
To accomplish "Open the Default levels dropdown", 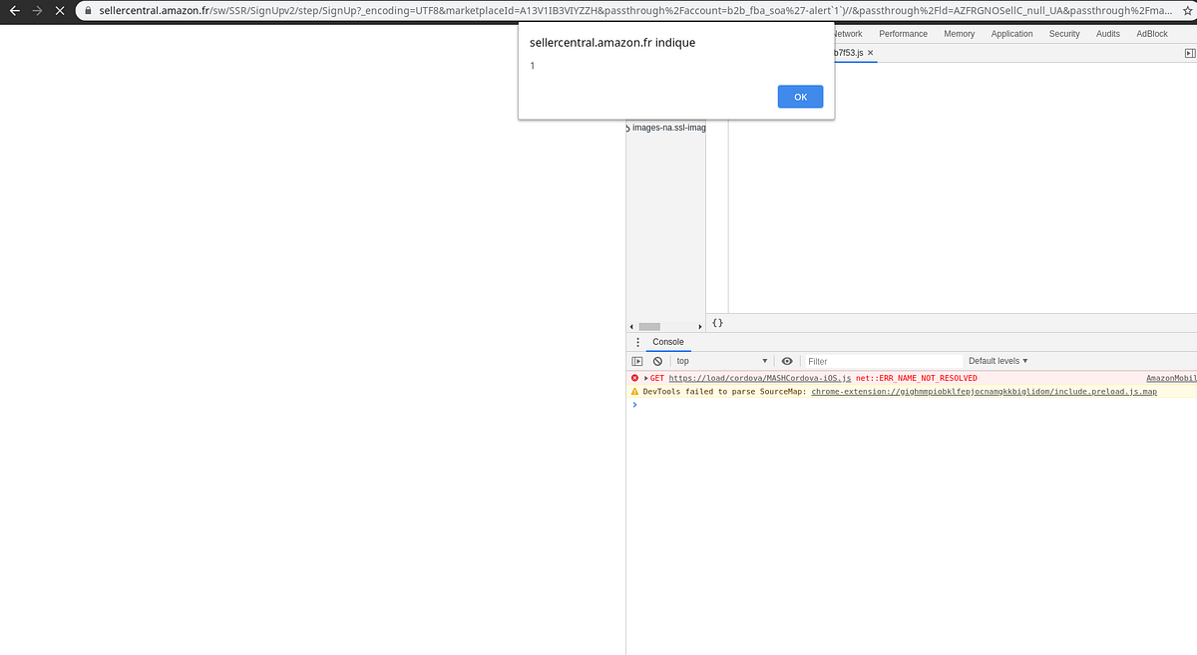I will pos(997,360).
